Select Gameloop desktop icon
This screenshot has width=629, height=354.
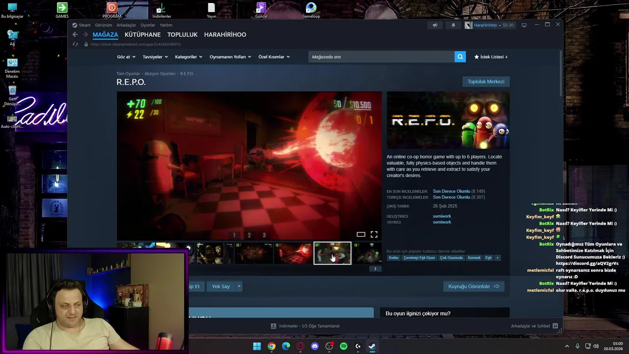pyautogui.click(x=311, y=10)
